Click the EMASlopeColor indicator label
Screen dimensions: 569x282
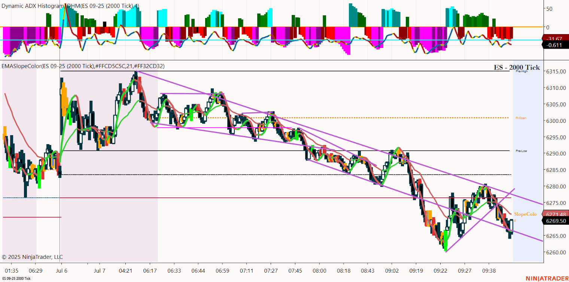pos(83,66)
